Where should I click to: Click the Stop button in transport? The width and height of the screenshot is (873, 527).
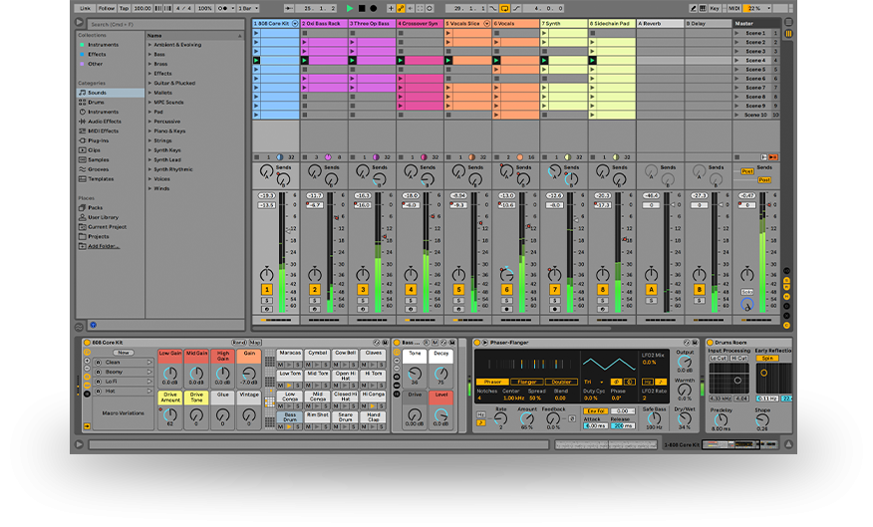click(361, 8)
